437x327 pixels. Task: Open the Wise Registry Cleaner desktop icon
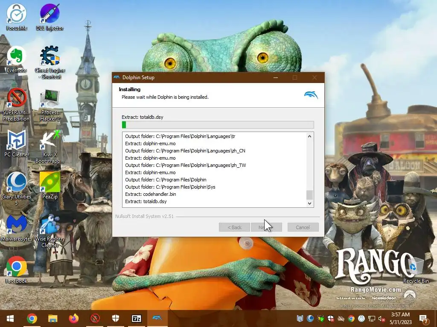50,231
